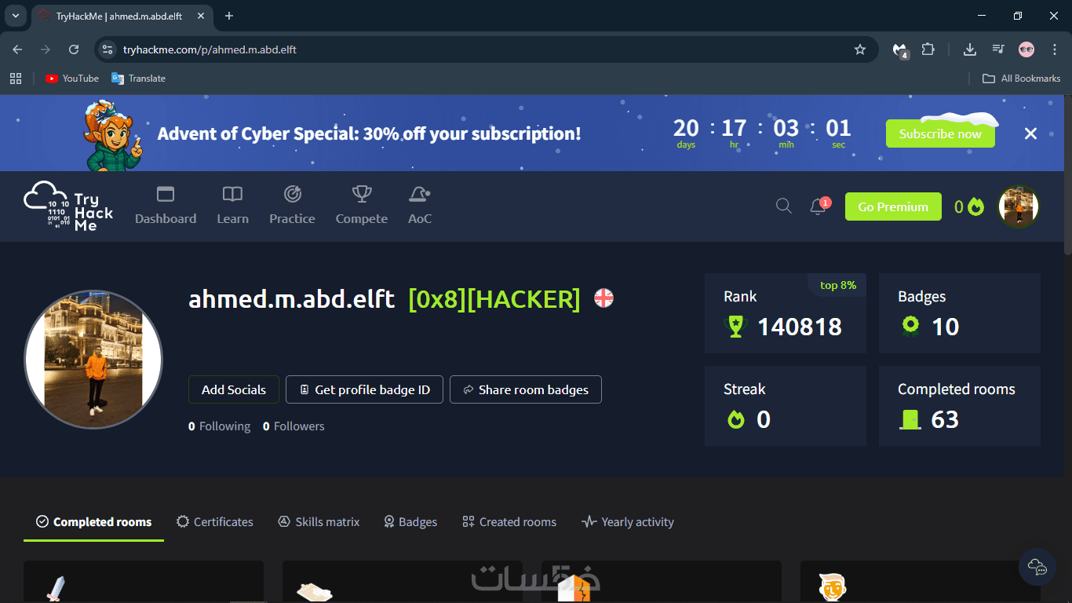Click the browser back arrow
This screenshot has height=603, width=1072.
(x=17, y=49)
